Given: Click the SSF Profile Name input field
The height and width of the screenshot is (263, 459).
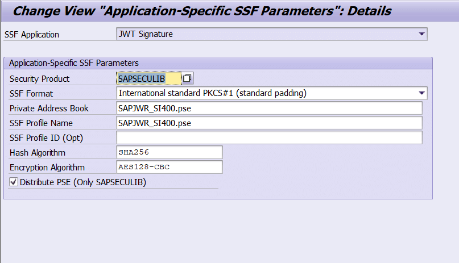Looking at the screenshot, I should tap(269, 123).
